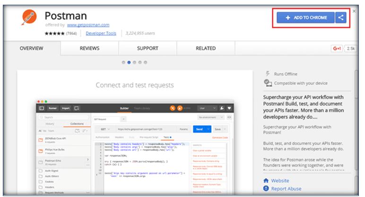Viewport: 365px width, 197px height.
Task: Select the third carousel dot
Action: coord(134,62)
